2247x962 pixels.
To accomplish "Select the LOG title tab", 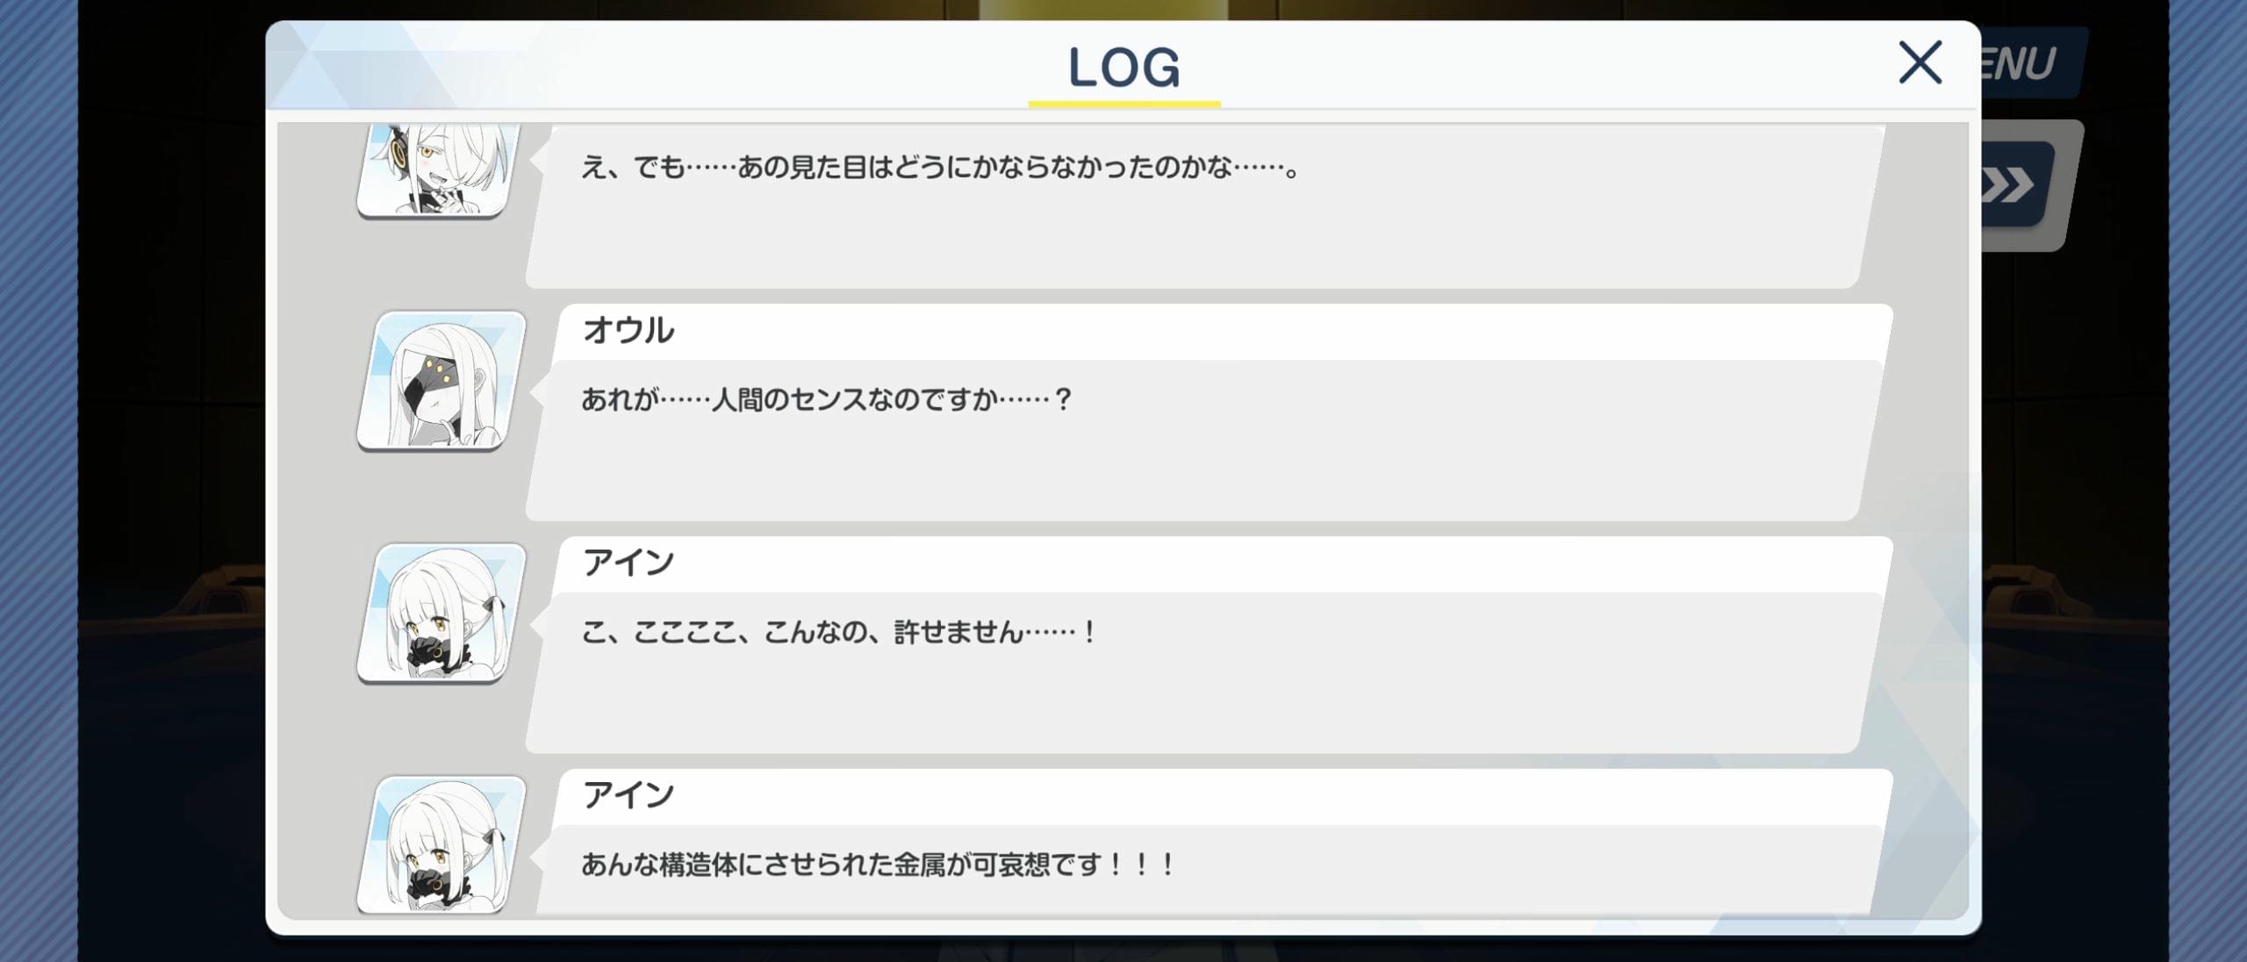I will [1123, 68].
